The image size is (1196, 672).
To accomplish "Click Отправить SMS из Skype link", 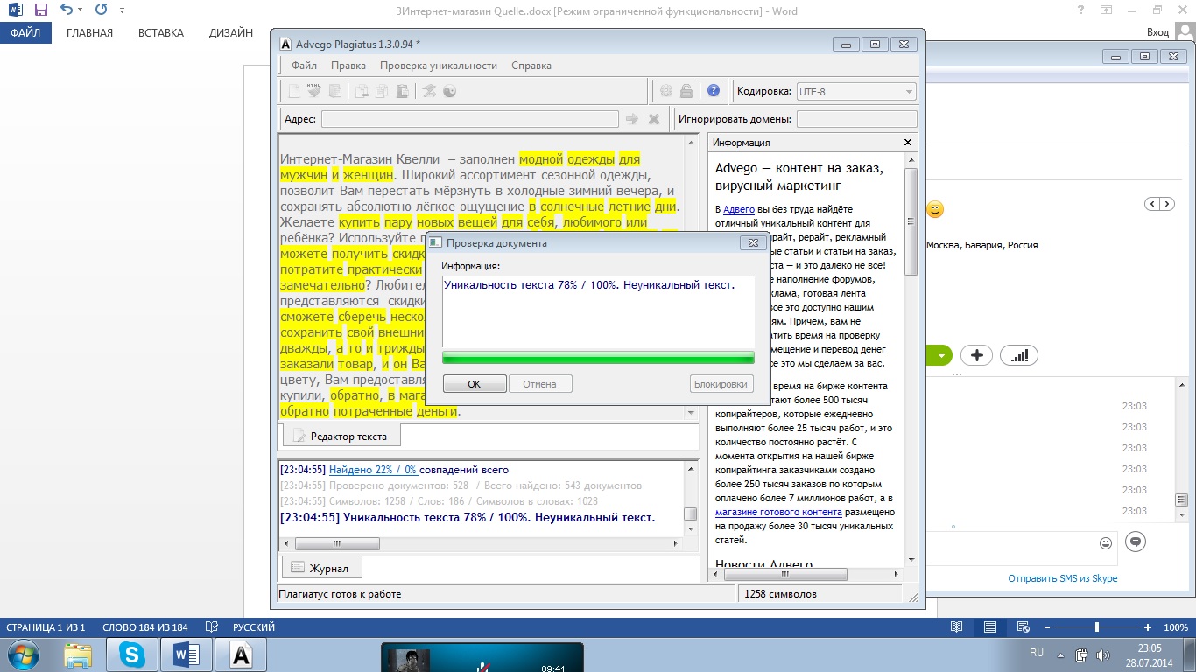I will pyautogui.click(x=1062, y=578).
